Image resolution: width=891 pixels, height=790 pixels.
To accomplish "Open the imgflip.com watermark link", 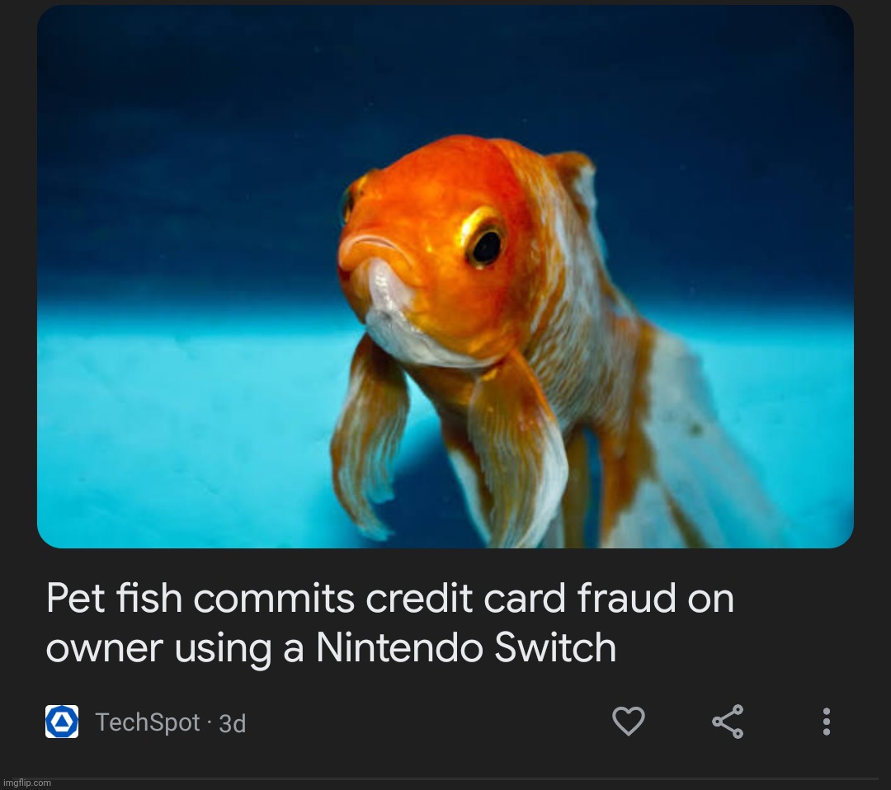I will point(27,783).
